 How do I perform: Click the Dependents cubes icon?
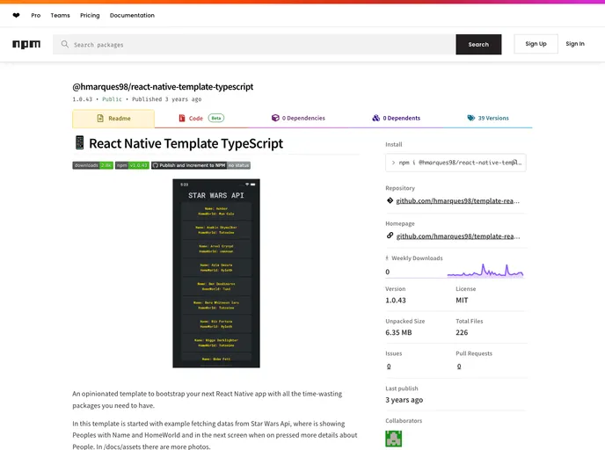tap(375, 118)
